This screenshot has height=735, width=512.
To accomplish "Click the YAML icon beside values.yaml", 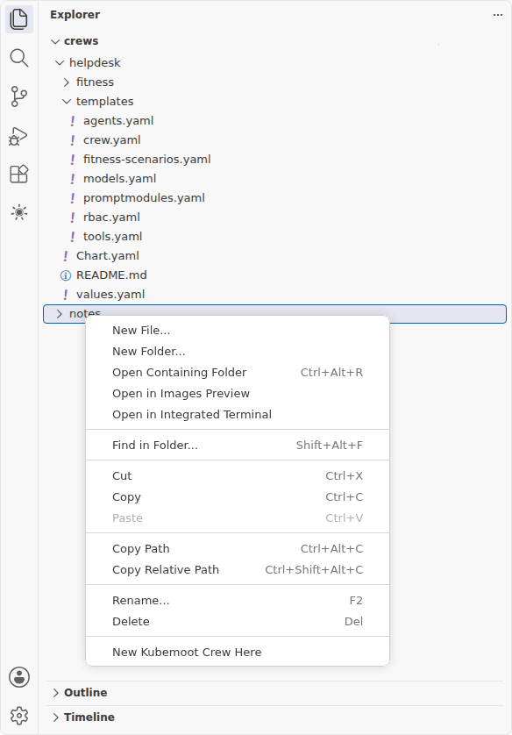I will (66, 295).
